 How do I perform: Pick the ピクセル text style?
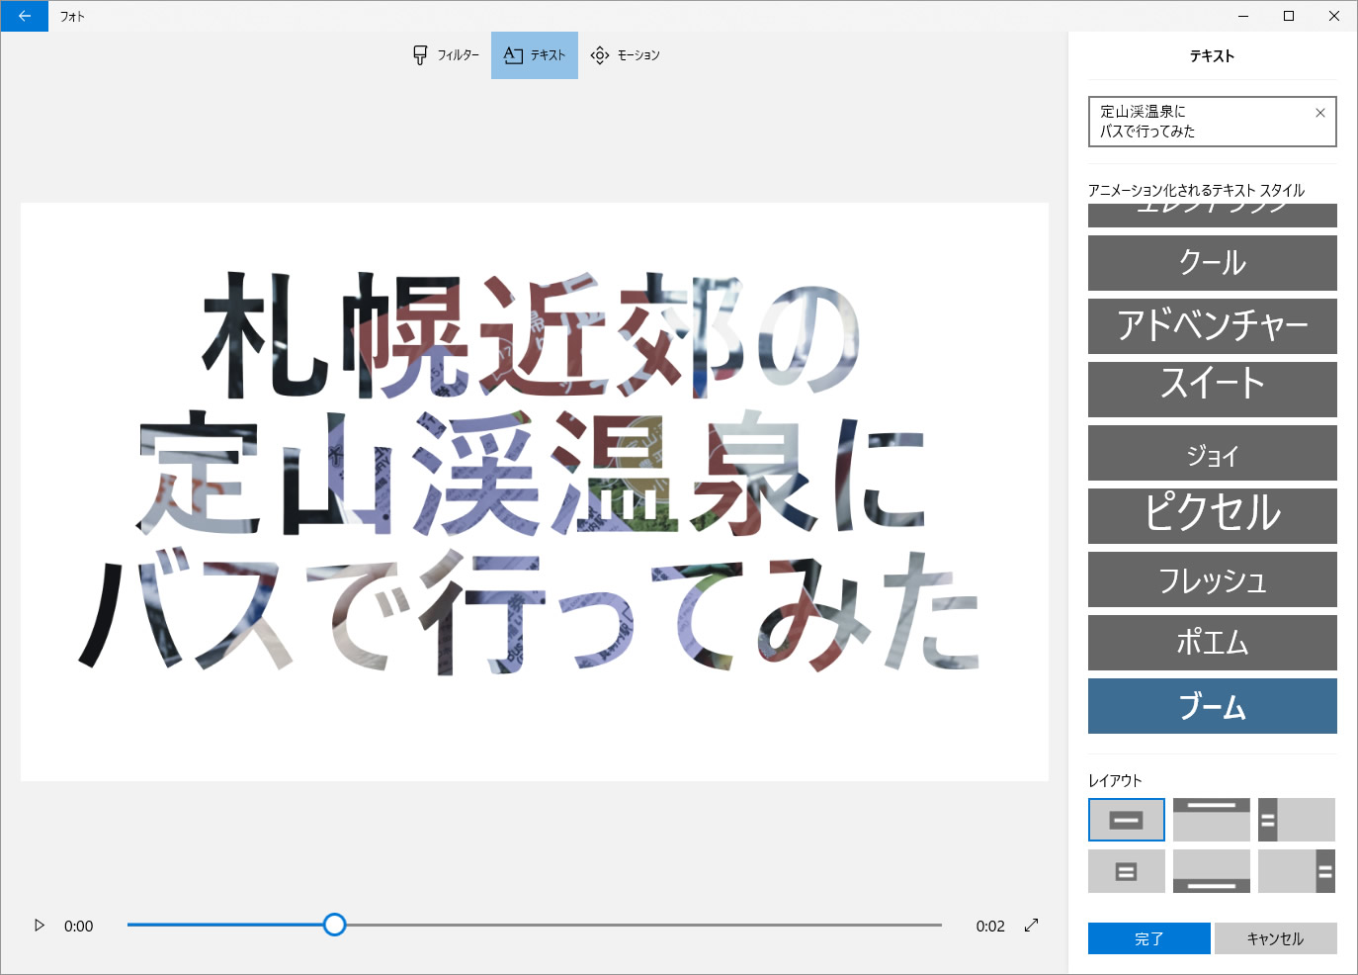(x=1212, y=516)
